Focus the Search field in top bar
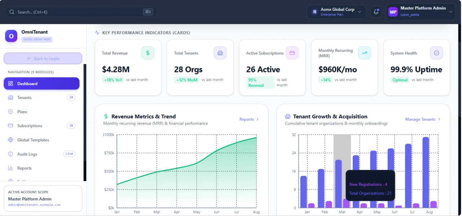 (x=81, y=12)
